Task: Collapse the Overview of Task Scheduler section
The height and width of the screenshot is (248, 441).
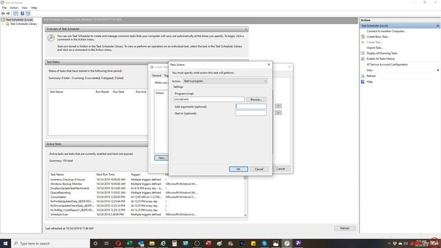Action: tap(246, 29)
